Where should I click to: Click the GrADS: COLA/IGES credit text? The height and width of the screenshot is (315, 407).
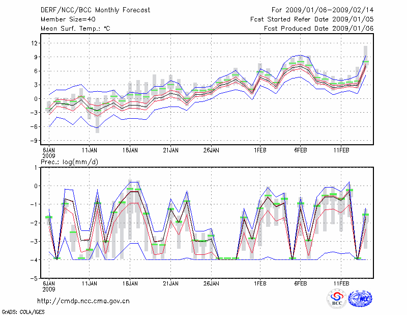(x=18, y=311)
